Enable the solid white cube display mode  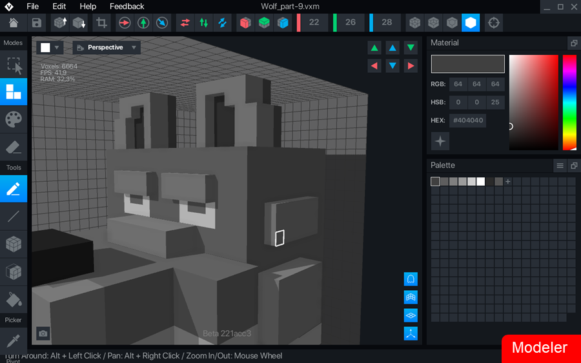[471, 23]
